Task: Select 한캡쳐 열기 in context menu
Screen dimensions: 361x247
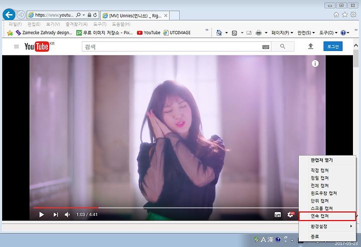Action: pos(327,160)
